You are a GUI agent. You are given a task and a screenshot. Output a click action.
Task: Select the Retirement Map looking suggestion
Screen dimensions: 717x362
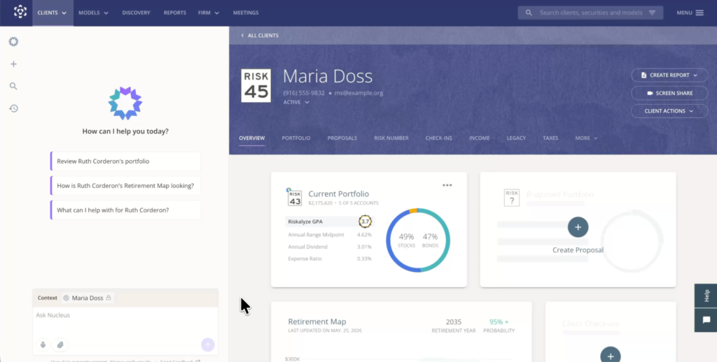[126, 186]
